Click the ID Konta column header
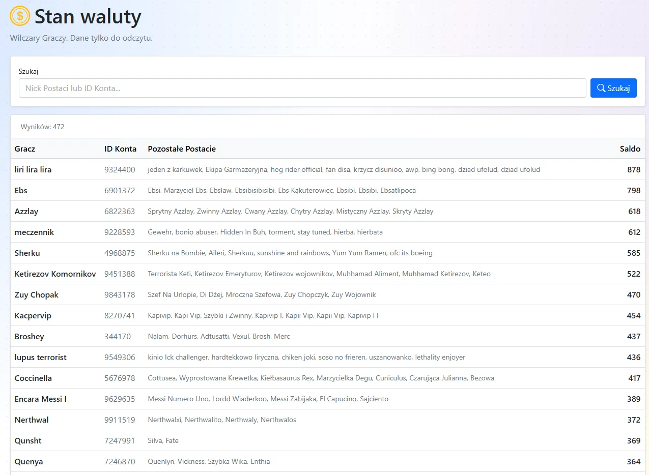The width and height of the screenshot is (649, 475). [x=120, y=149]
